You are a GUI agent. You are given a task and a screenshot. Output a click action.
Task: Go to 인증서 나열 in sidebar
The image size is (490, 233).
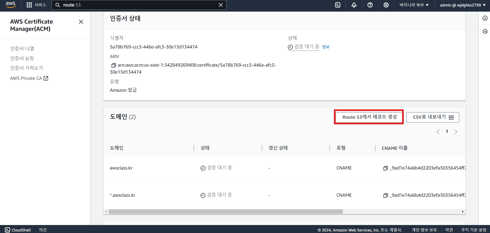click(x=22, y=48)
